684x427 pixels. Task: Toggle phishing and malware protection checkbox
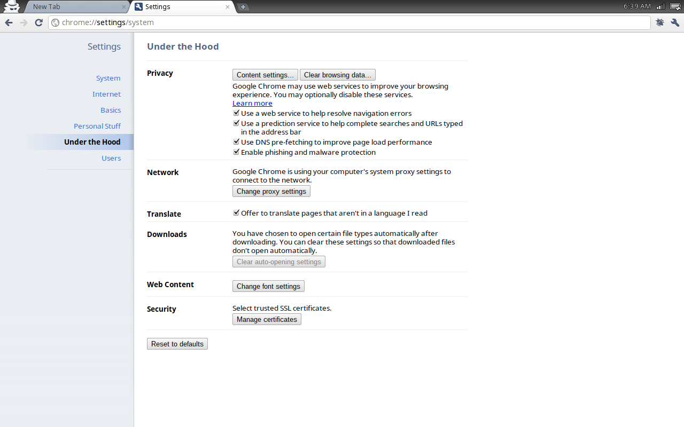236,152
